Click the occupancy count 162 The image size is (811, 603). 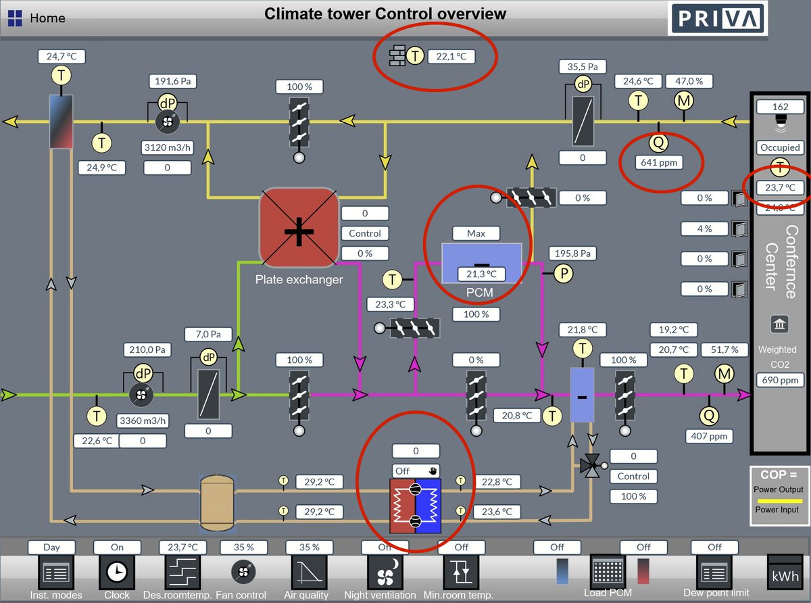click(x=780, y=107)
